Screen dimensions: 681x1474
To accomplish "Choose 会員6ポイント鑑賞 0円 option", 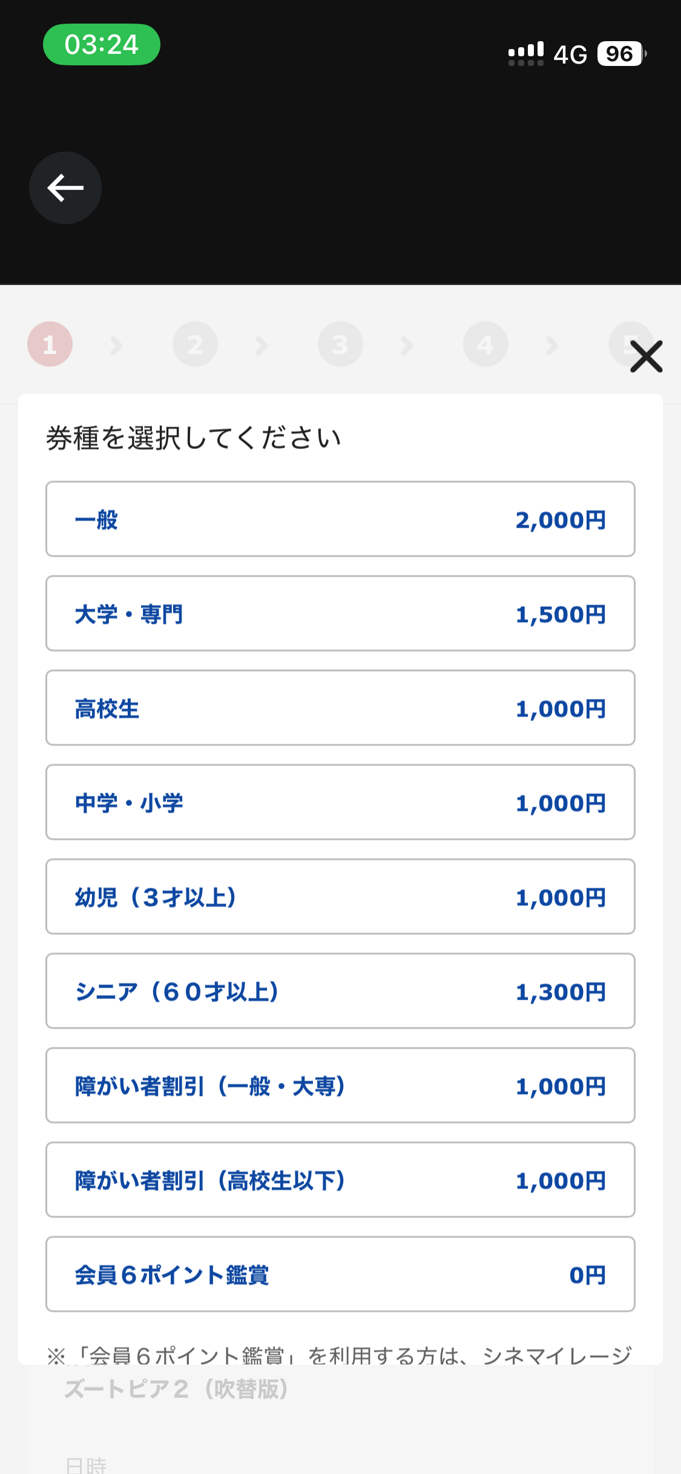I will tap(340, 1274).
